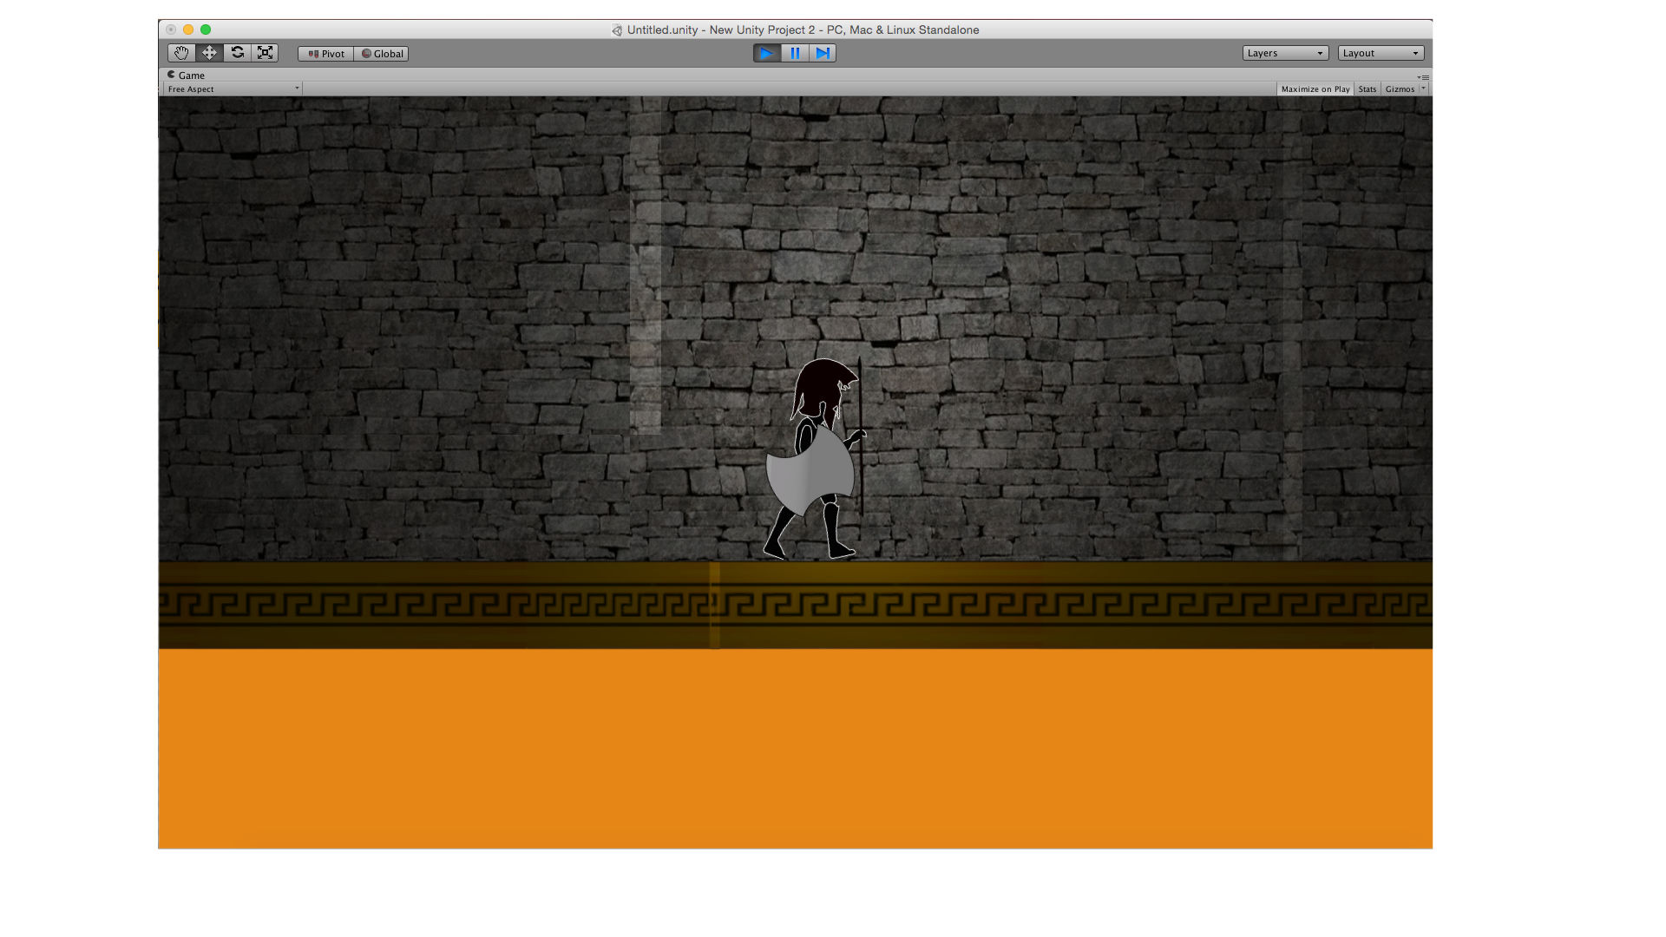
Task: Toggle Maximize on Play
Action: 1315,89
